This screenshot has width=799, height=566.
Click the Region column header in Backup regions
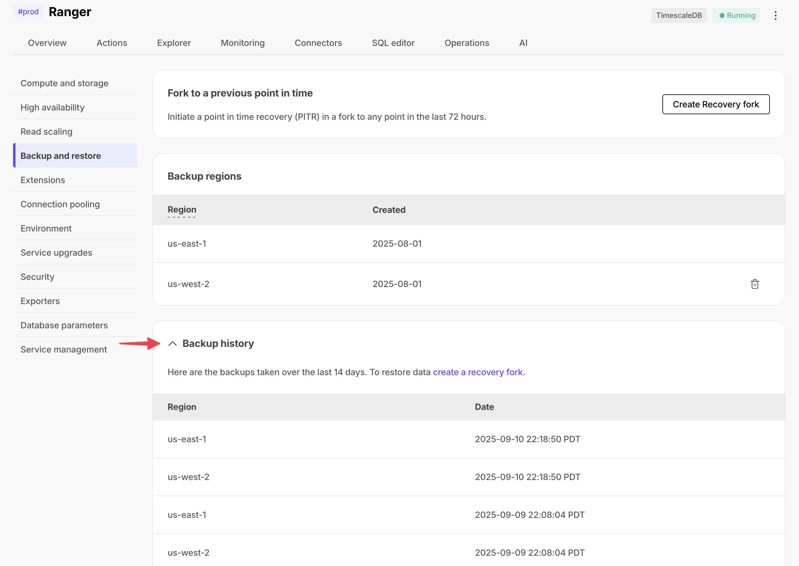point(182,210)
